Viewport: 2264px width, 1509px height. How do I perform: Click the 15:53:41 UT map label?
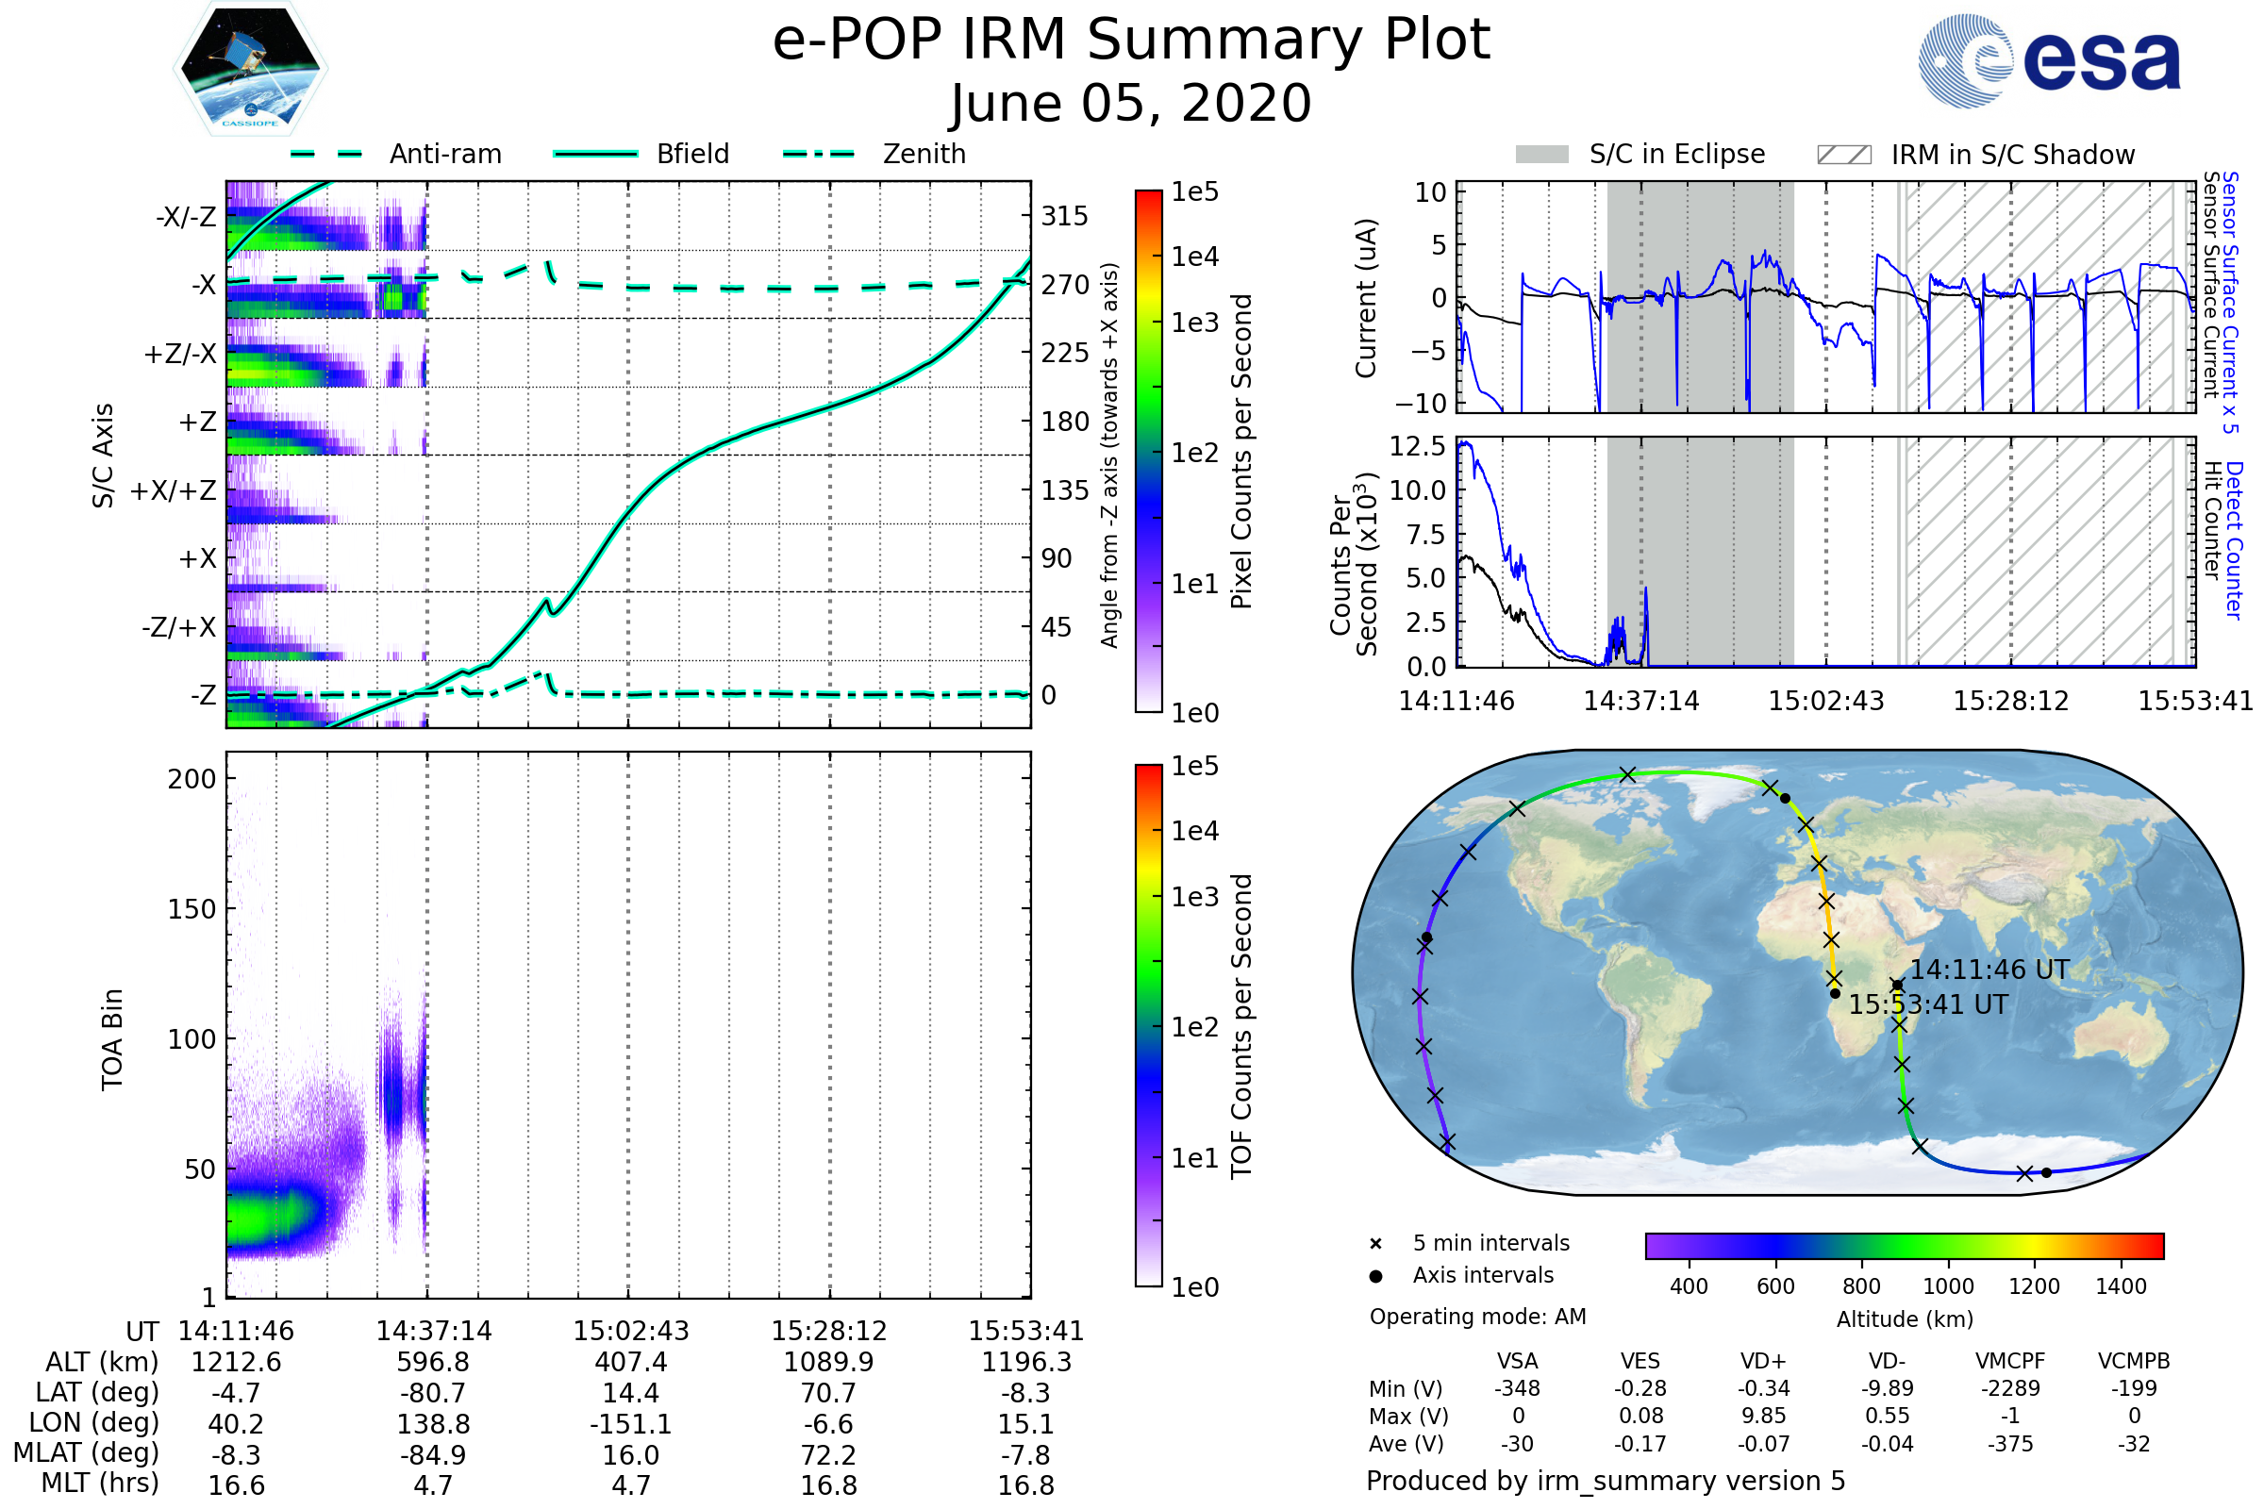pos(1928,1004)
